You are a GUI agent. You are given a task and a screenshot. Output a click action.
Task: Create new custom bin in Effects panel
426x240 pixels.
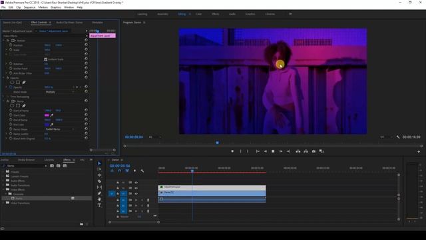pos(81,224)
